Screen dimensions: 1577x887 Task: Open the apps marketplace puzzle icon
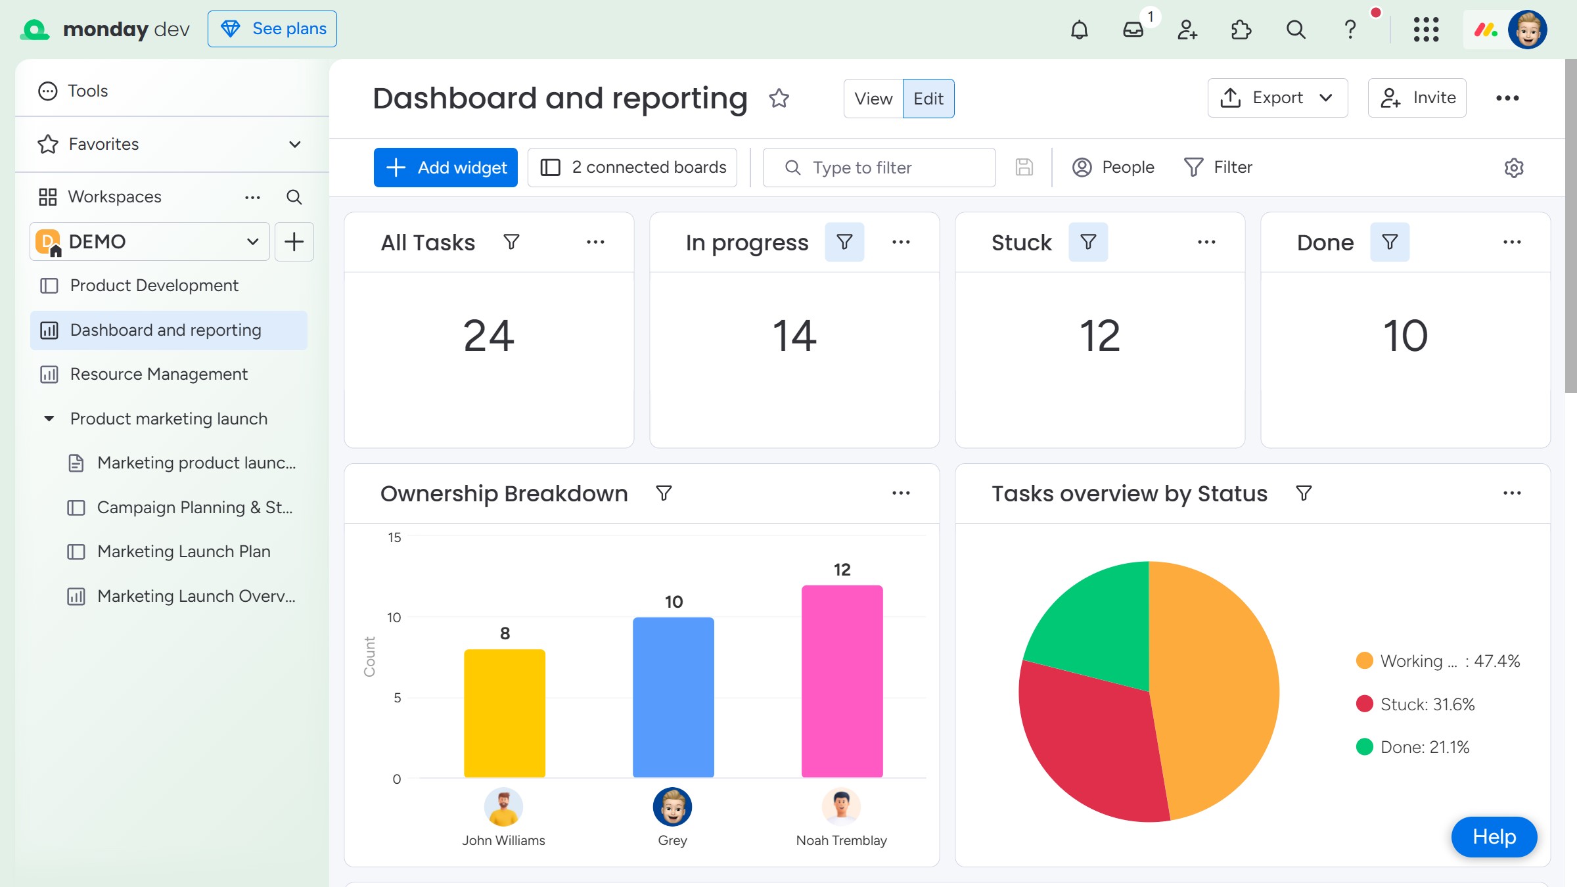tap(1241, 29)
